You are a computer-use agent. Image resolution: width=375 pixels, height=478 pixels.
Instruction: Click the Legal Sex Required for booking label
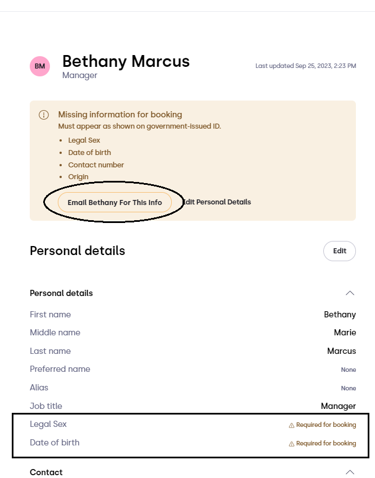tap(326, 425)
